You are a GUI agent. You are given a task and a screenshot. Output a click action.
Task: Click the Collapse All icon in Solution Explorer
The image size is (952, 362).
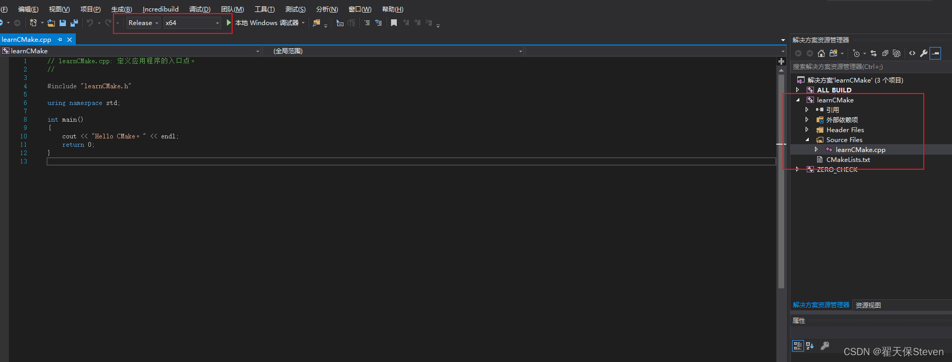[885, 53]
